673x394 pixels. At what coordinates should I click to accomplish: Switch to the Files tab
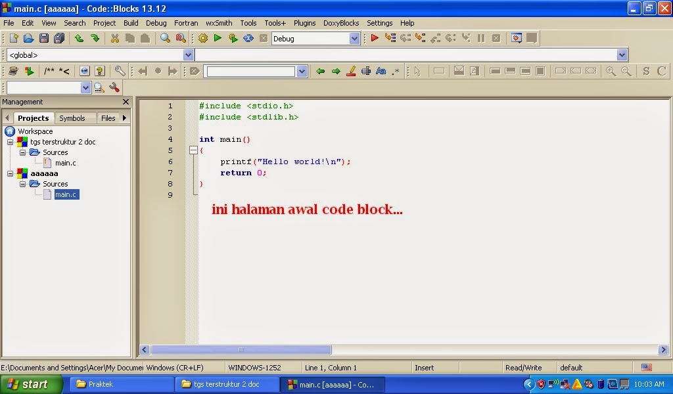pos(108,118)
